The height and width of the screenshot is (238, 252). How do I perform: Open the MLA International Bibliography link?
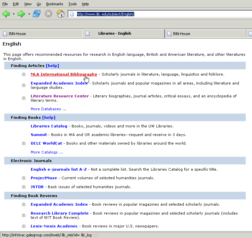[x=64, y=74]
